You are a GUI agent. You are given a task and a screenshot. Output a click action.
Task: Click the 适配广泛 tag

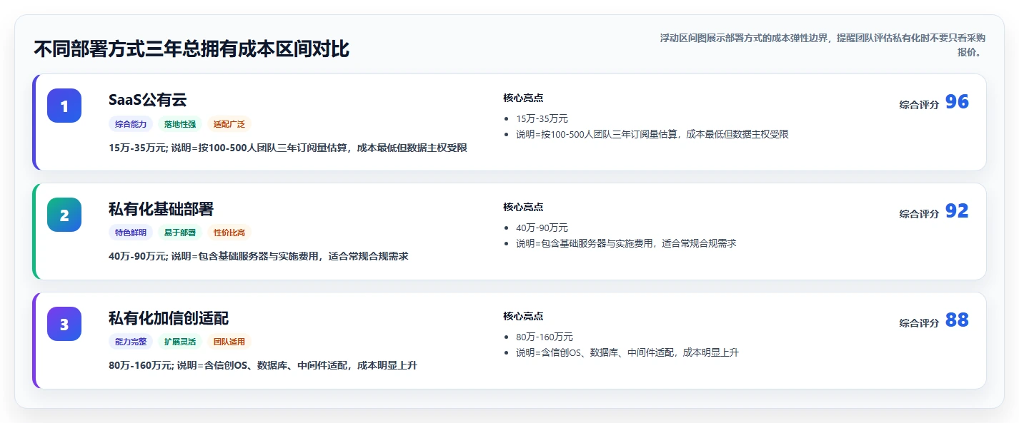click(x=229, y=124)
